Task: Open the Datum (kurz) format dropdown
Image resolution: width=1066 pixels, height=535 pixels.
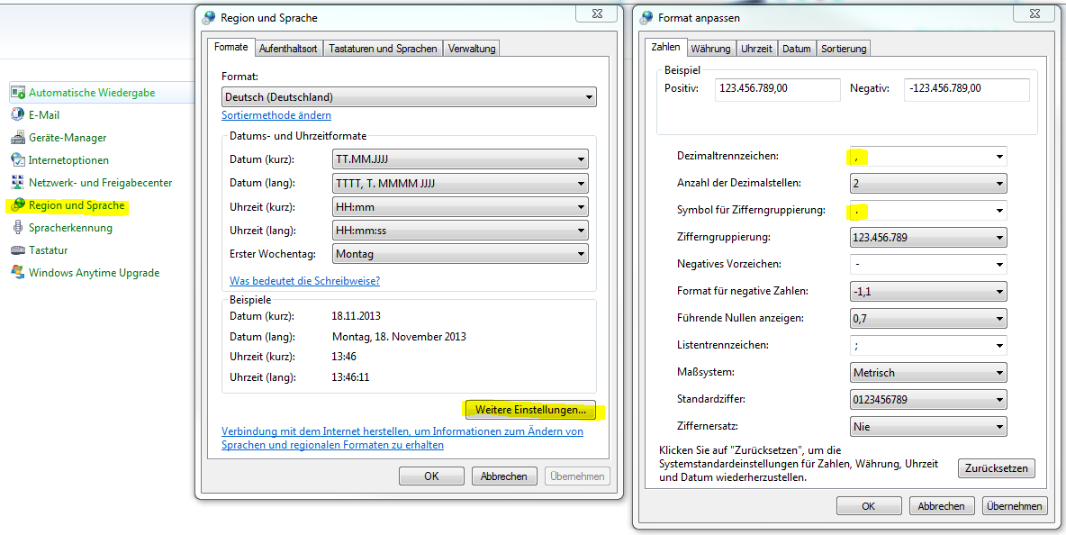Action: [x=460, y=159]
